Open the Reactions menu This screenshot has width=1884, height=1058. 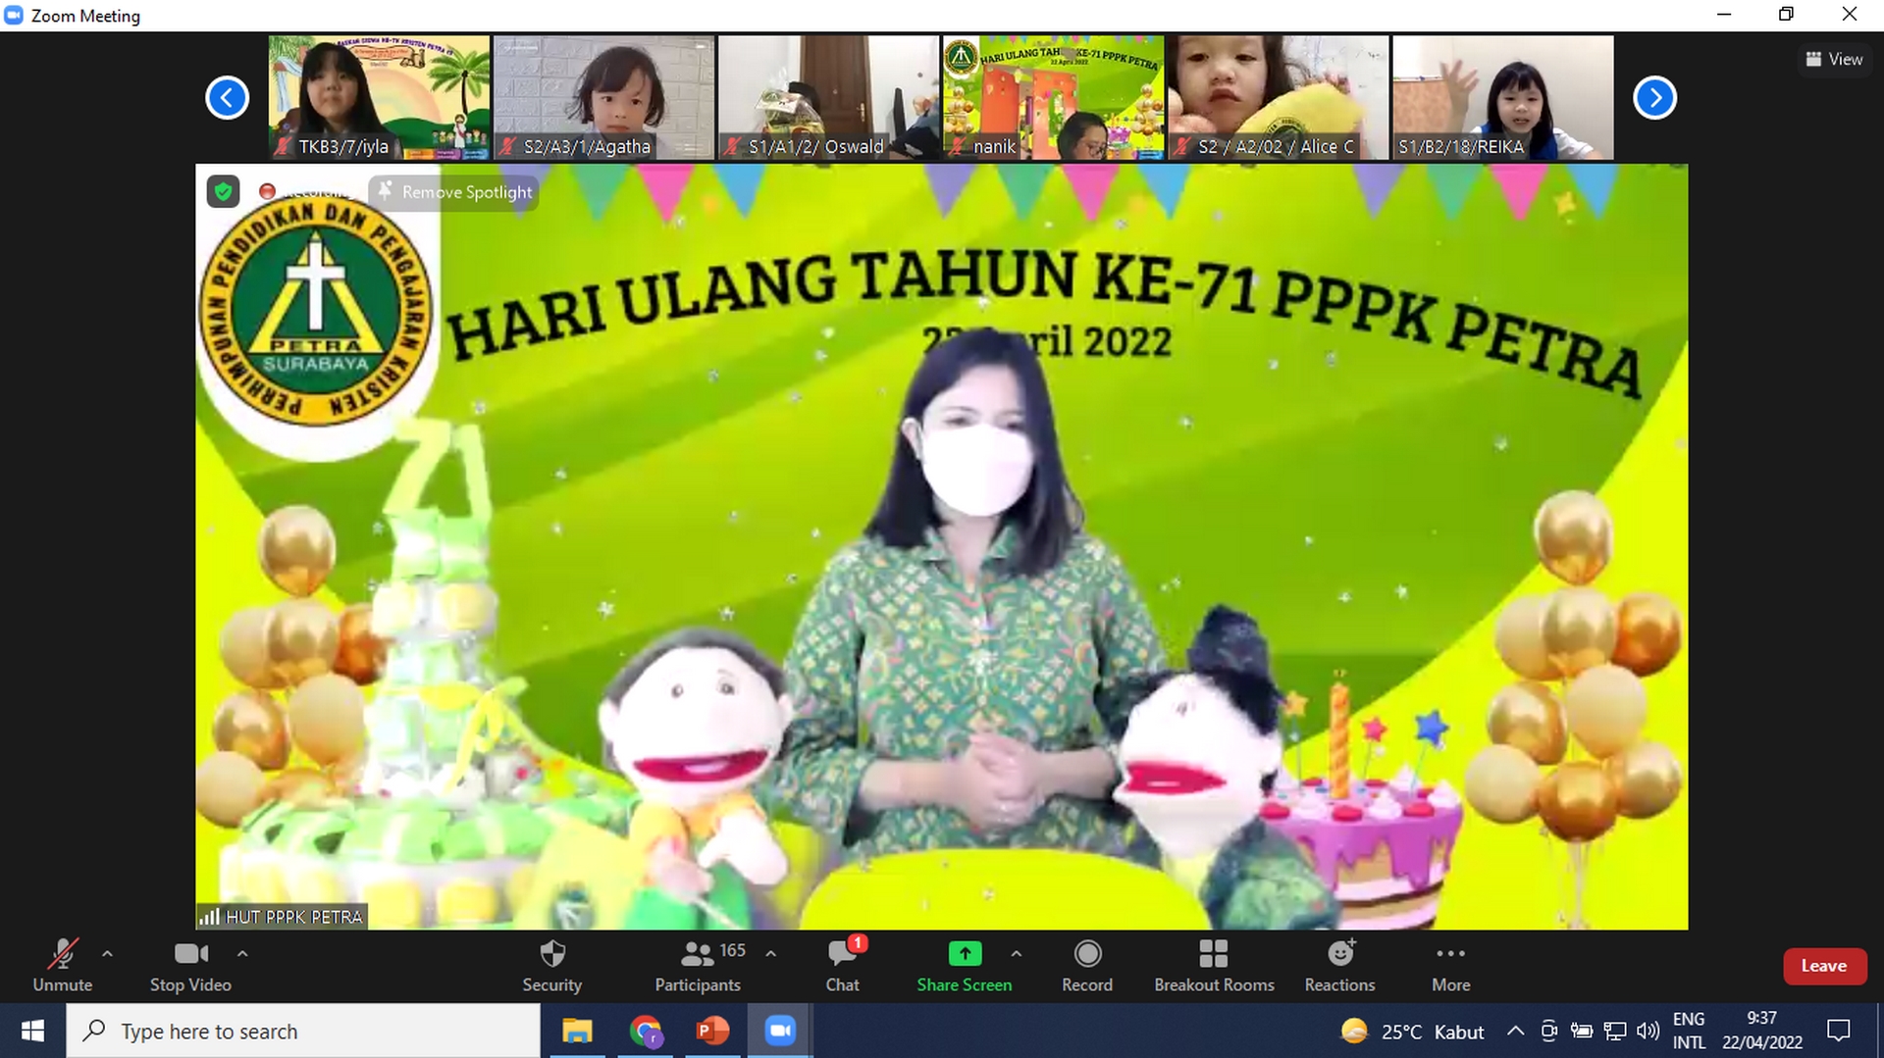1339,966
